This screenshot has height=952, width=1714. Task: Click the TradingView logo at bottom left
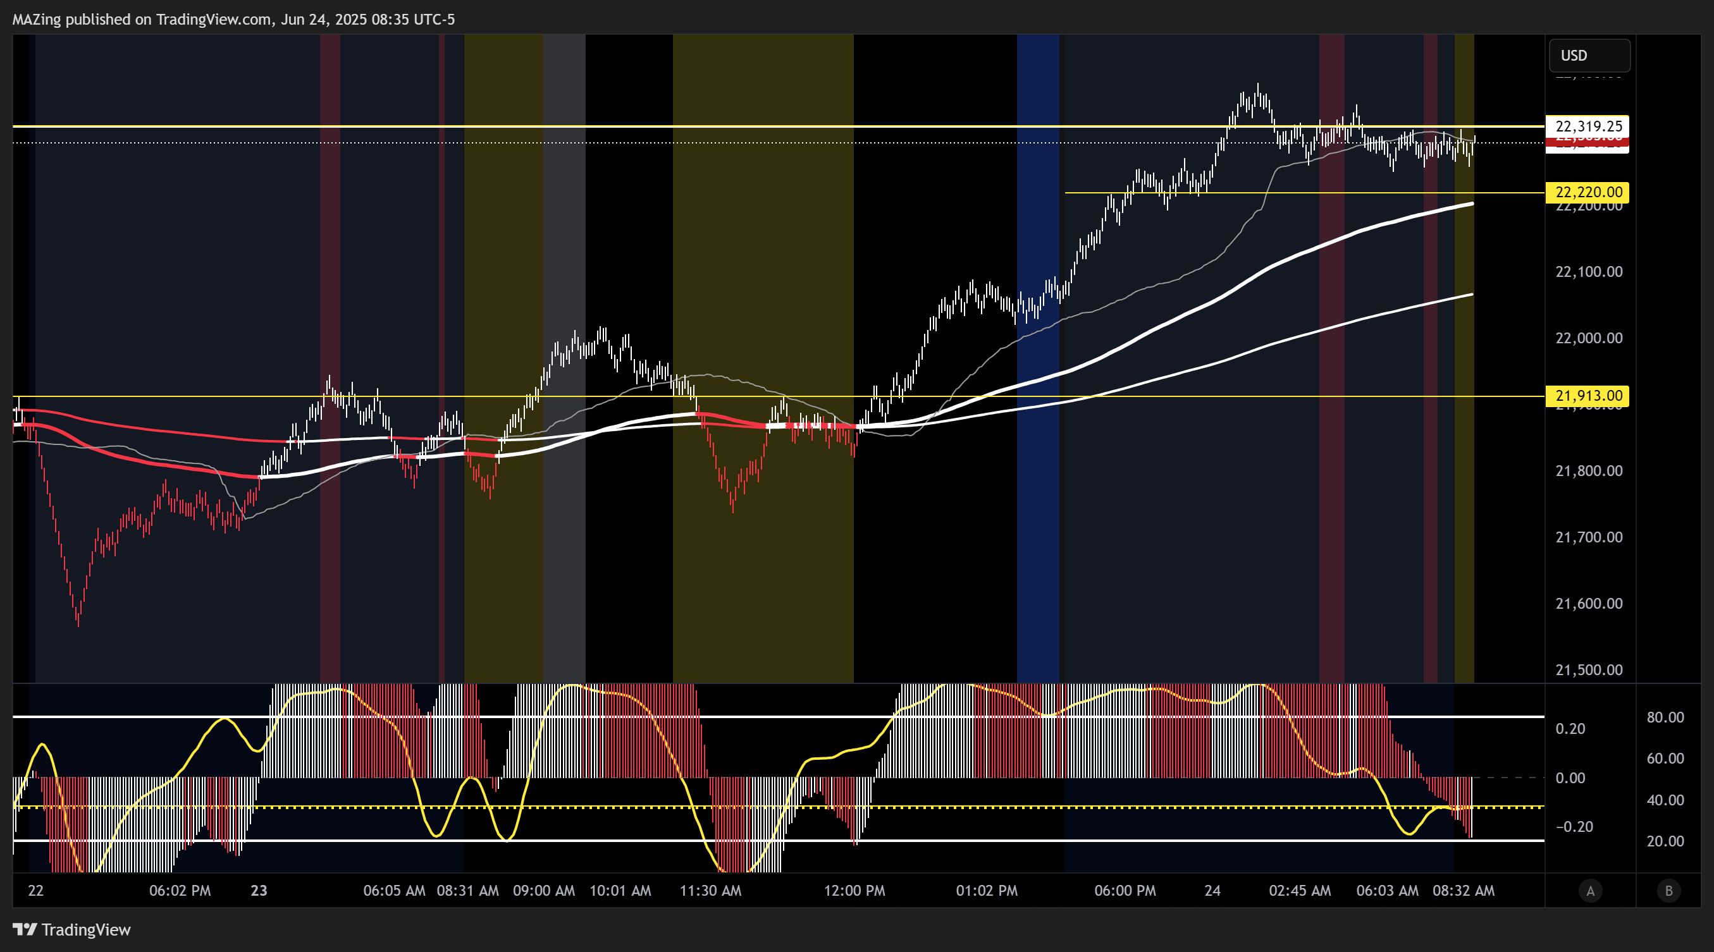pos(72,929)
